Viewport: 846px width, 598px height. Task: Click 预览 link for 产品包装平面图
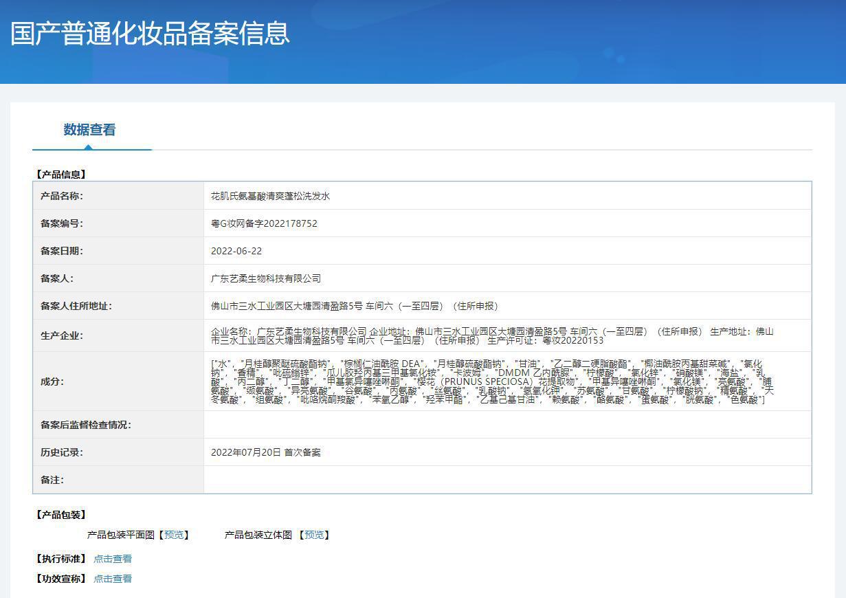click(174, 535)
